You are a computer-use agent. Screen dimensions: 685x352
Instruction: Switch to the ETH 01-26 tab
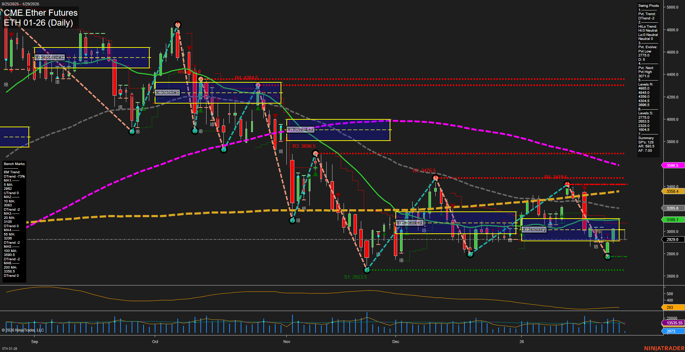point(9,348)
